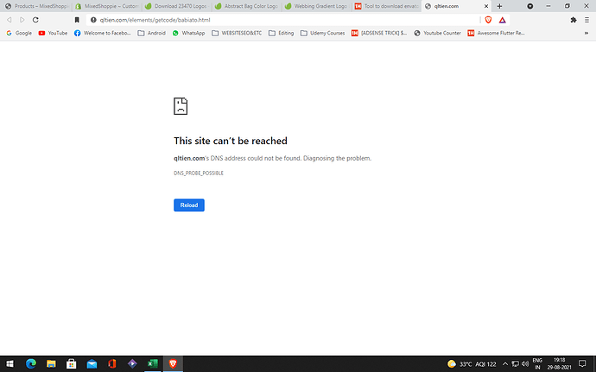Bookmark this page using bookmark icon

(77, 20)
